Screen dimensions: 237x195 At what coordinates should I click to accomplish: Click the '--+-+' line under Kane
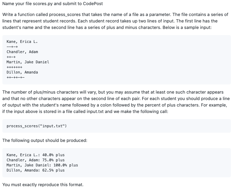coord(12,47)
